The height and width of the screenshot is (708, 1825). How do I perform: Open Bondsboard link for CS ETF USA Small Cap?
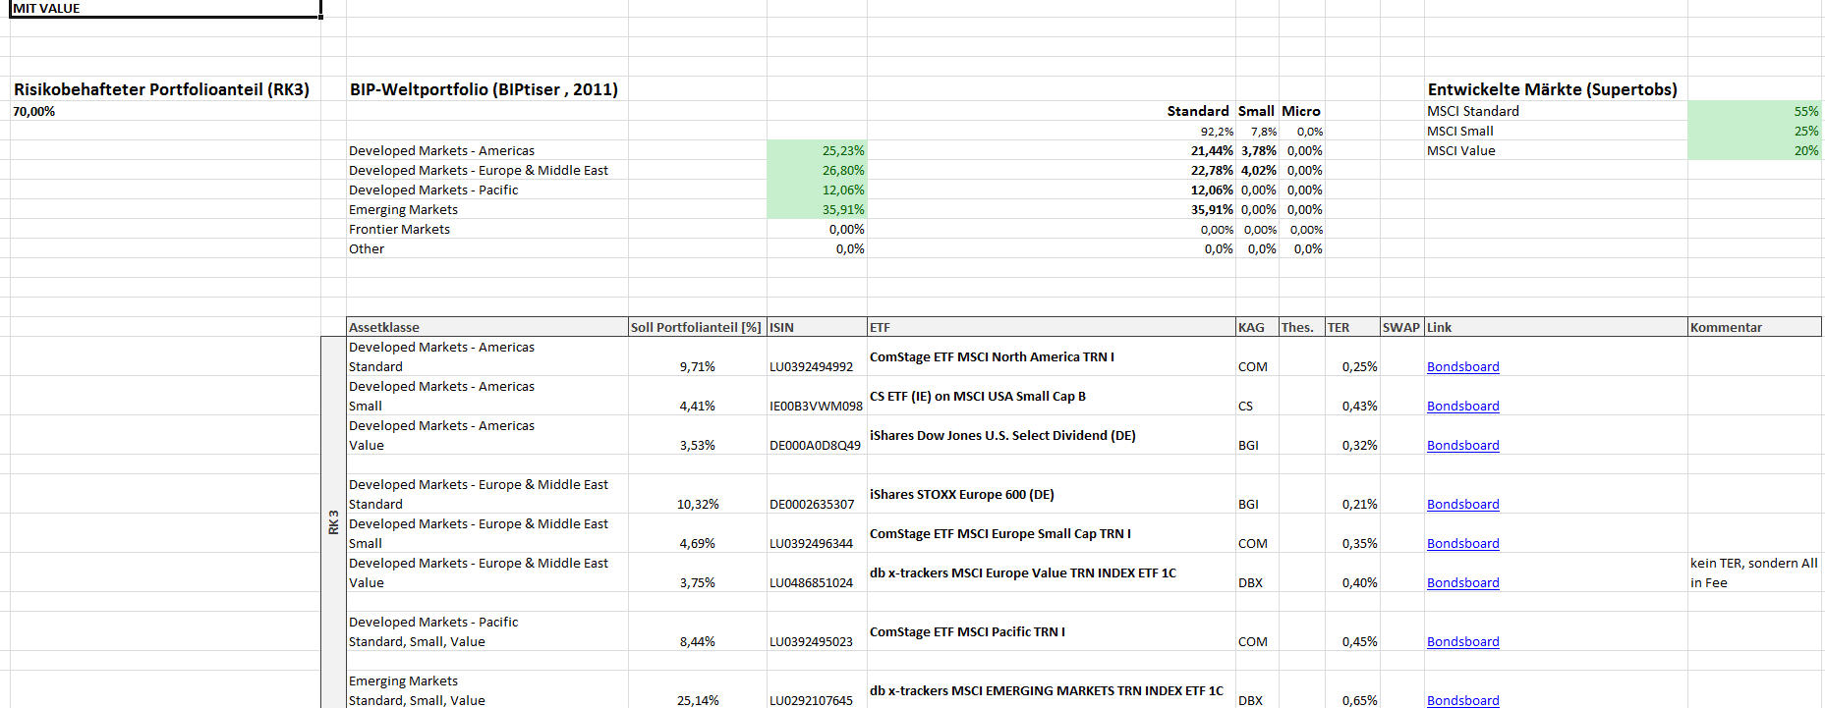point(1462,406)
